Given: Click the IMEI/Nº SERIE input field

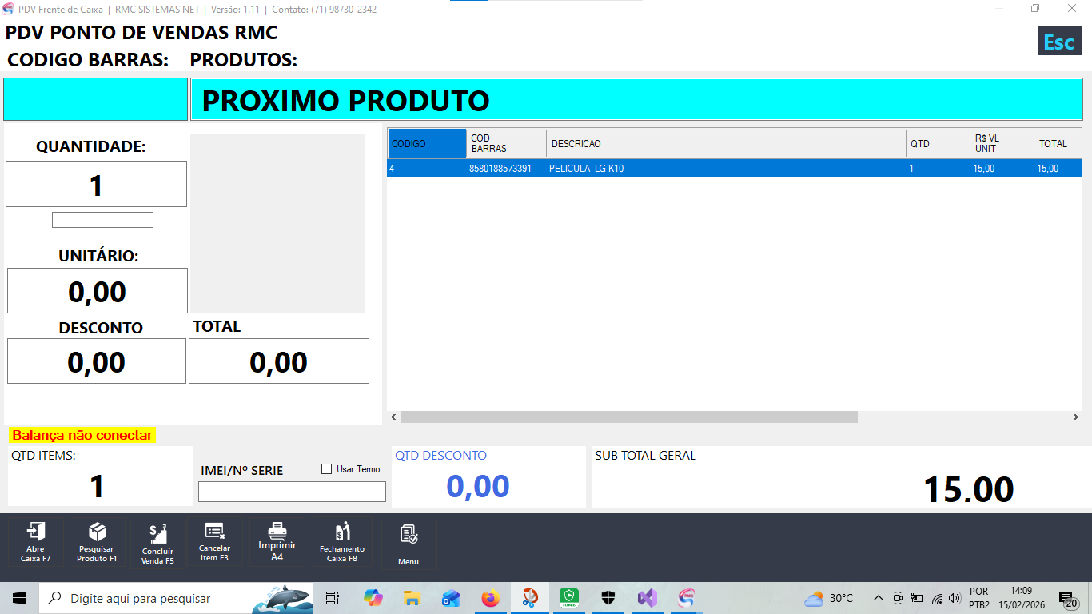Looking at the screenshot, I should click(292, 492).
